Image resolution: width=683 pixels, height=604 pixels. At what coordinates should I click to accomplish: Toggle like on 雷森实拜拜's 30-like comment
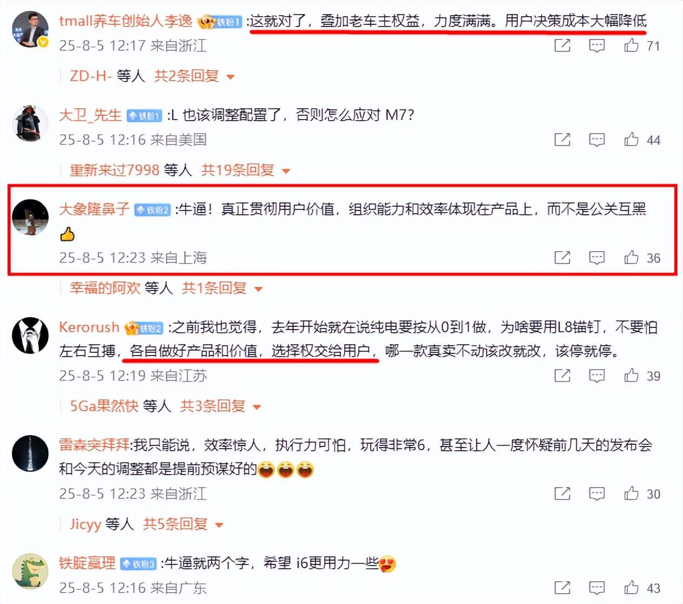coord(631,494)
